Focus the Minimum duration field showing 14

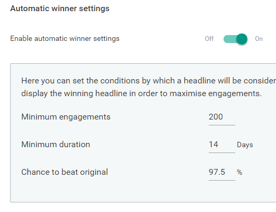(x=222, y=145)
